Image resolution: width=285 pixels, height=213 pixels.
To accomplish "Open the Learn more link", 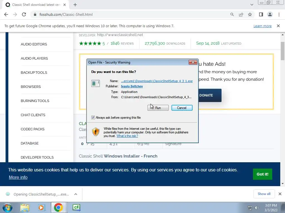I will 262,26.
